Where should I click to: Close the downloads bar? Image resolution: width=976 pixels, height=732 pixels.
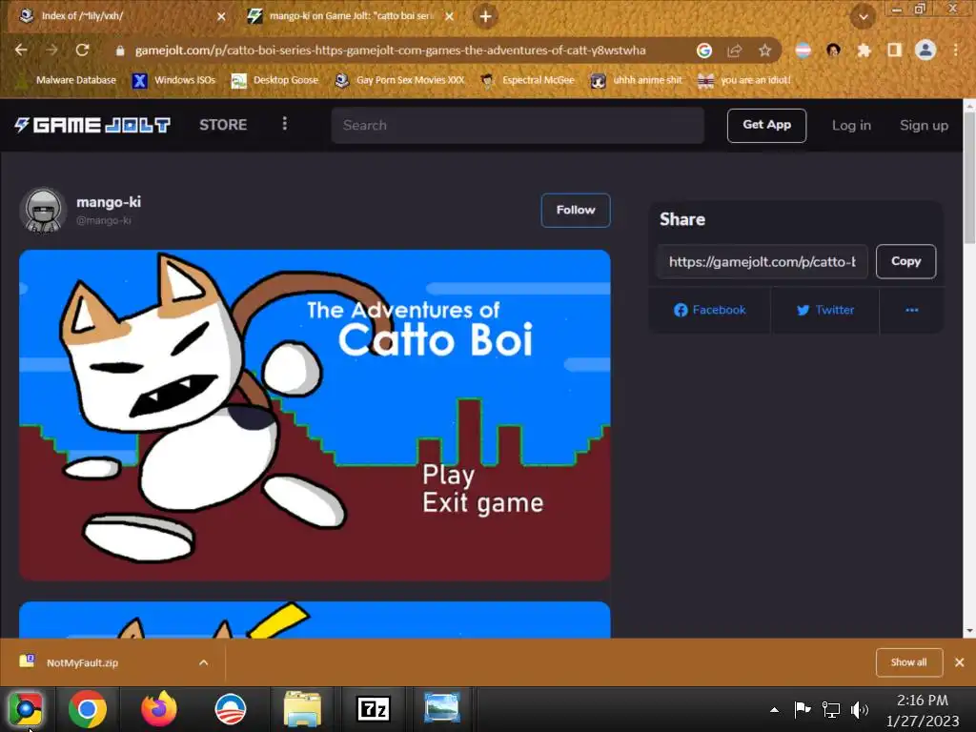[959, 662]
